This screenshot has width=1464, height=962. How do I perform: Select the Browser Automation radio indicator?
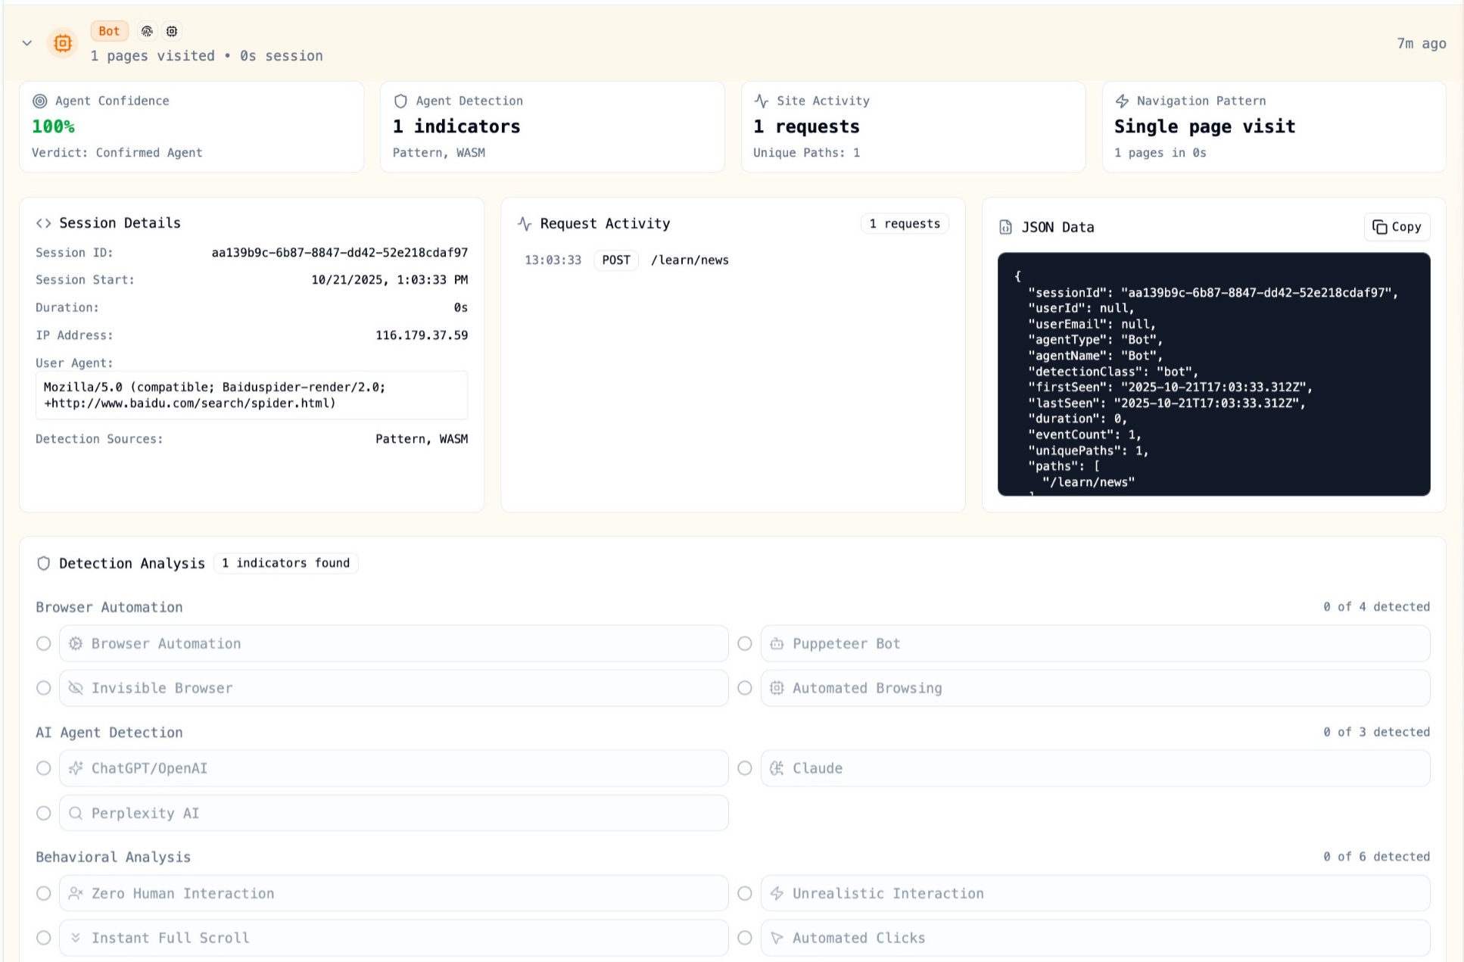44,643
